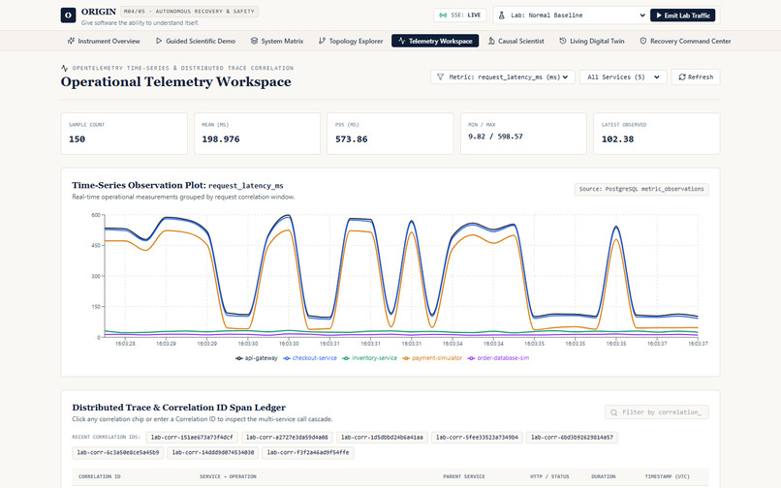Click the filter funnel icon beside Metric

tap(440, 76)
